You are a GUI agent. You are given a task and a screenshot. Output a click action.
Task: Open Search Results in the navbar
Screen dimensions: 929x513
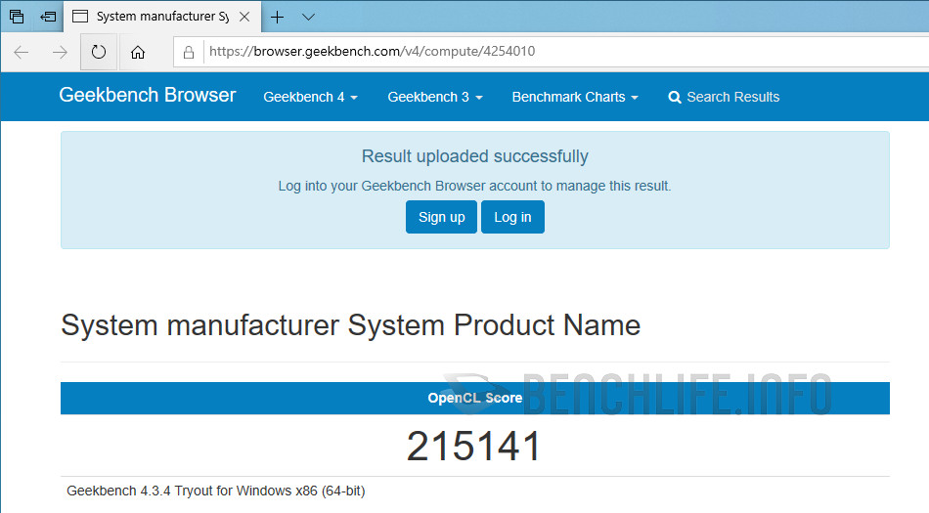coord(724,97)
